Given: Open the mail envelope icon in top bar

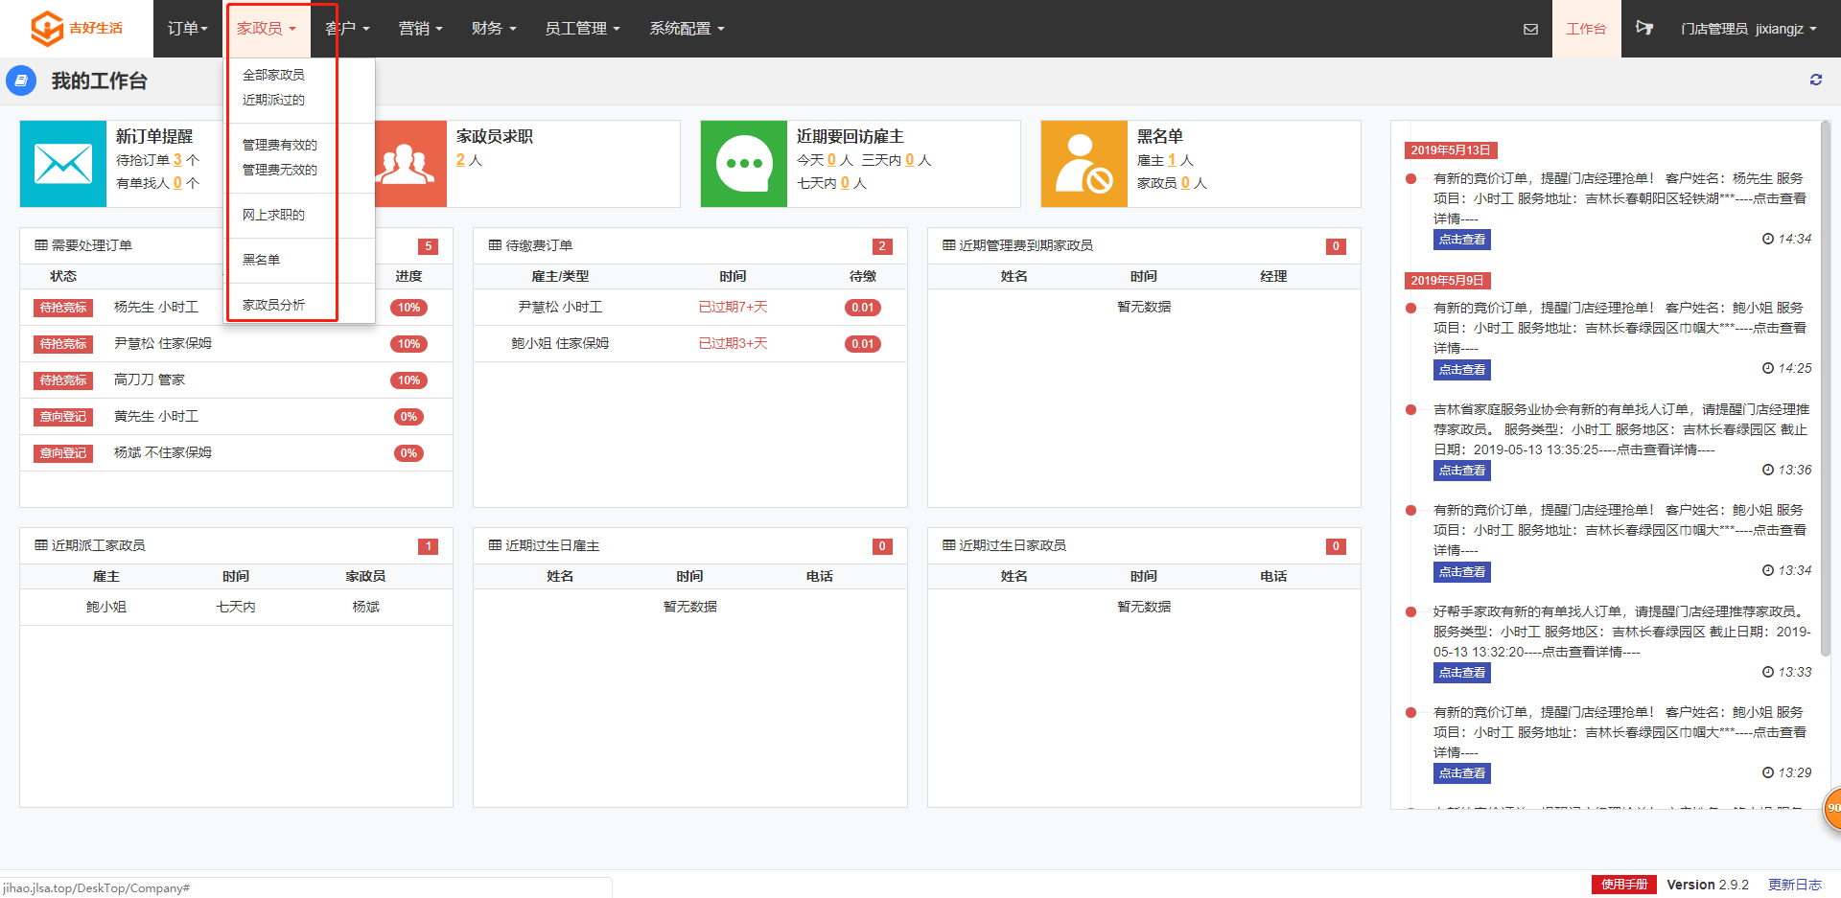Looking at the screenshot, I should tap(1530, 29).
